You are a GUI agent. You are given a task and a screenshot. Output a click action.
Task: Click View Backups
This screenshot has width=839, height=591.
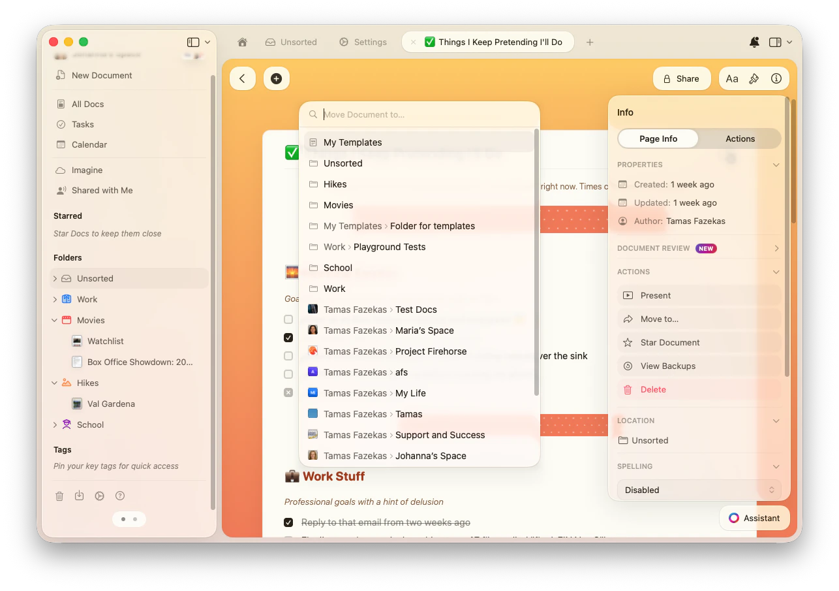[x=699, y=366]
